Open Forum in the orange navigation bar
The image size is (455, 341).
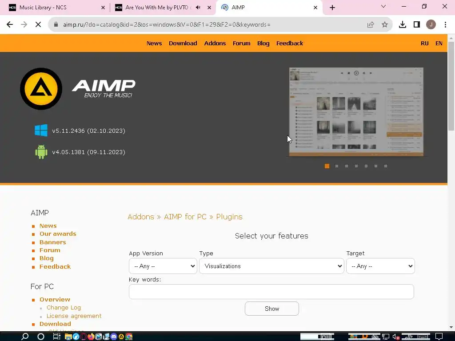click(241, 43)
